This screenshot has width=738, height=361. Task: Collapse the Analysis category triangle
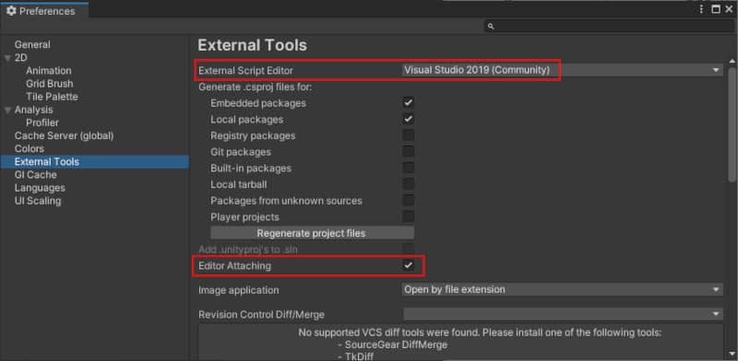coord(7,110)
